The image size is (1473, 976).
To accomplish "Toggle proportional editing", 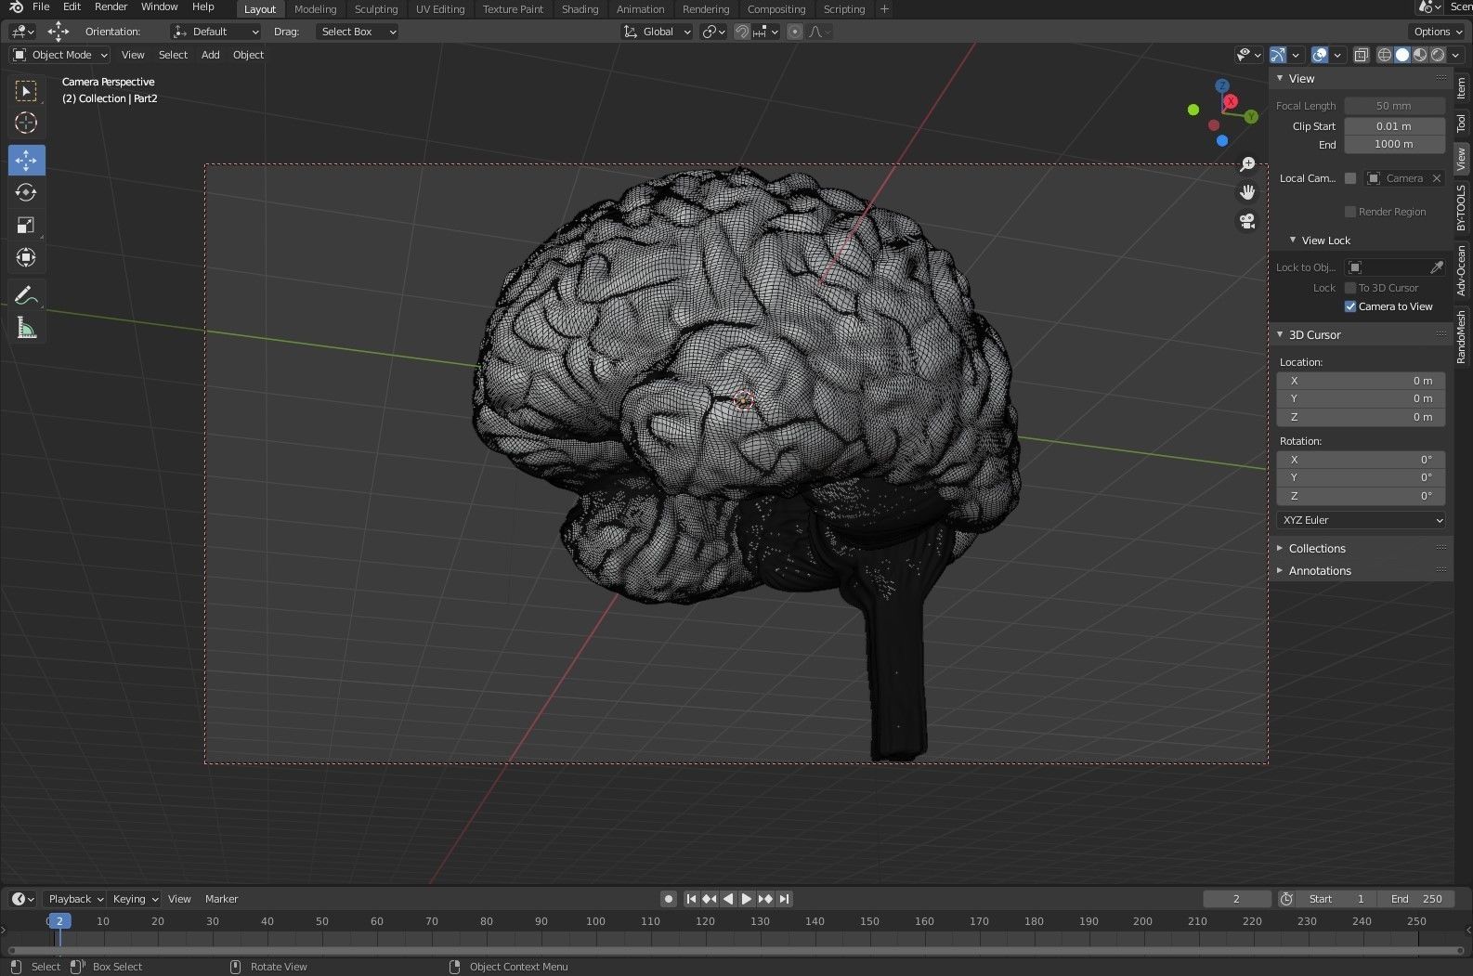I will tap(795, 32).
